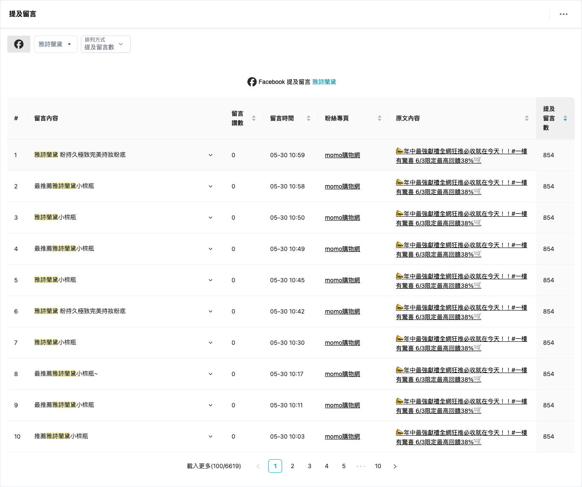The image size is (582, 487).
Task: Go to the previous page arrow
Action: [x=258, y=466]
